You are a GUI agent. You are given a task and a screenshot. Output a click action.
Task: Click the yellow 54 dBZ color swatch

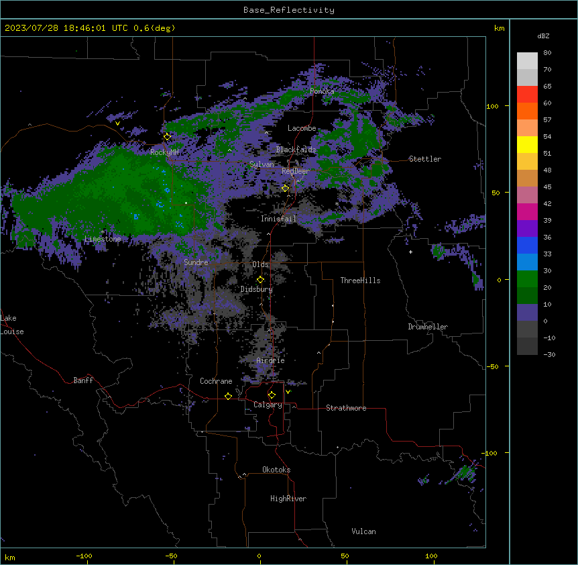(527, 144)
